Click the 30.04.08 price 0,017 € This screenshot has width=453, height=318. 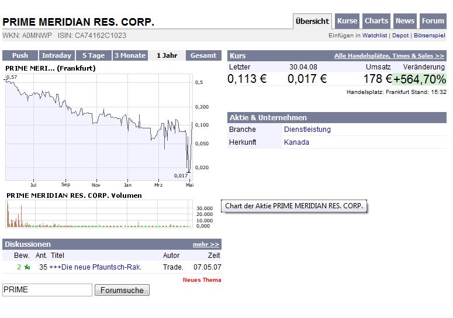pyautogui.click(x=307, y=79)
